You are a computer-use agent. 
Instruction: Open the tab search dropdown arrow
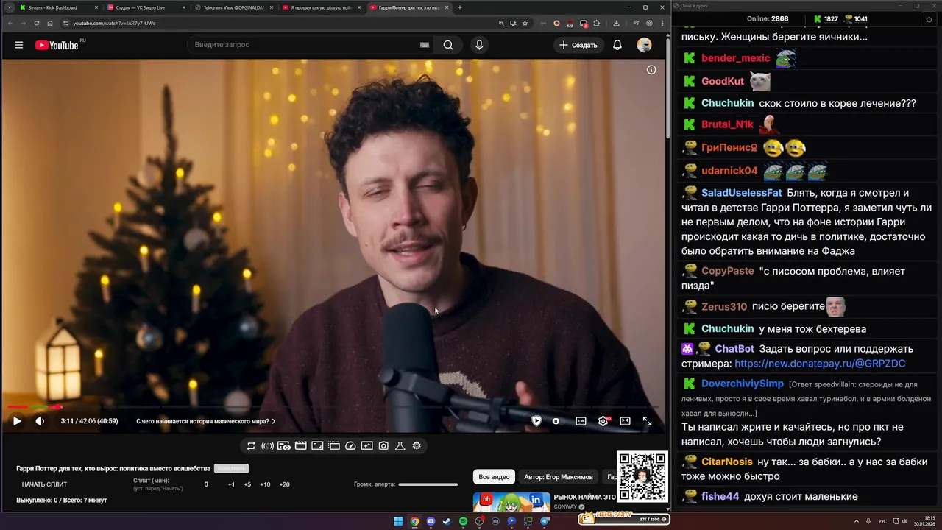tap(9, 7)
